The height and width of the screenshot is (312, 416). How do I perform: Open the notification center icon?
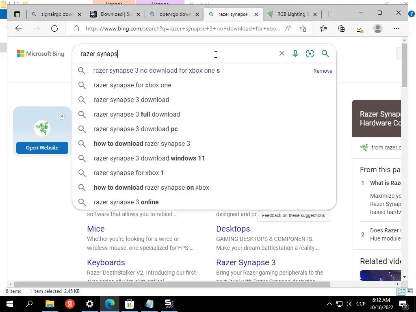[x=403, y=304]
